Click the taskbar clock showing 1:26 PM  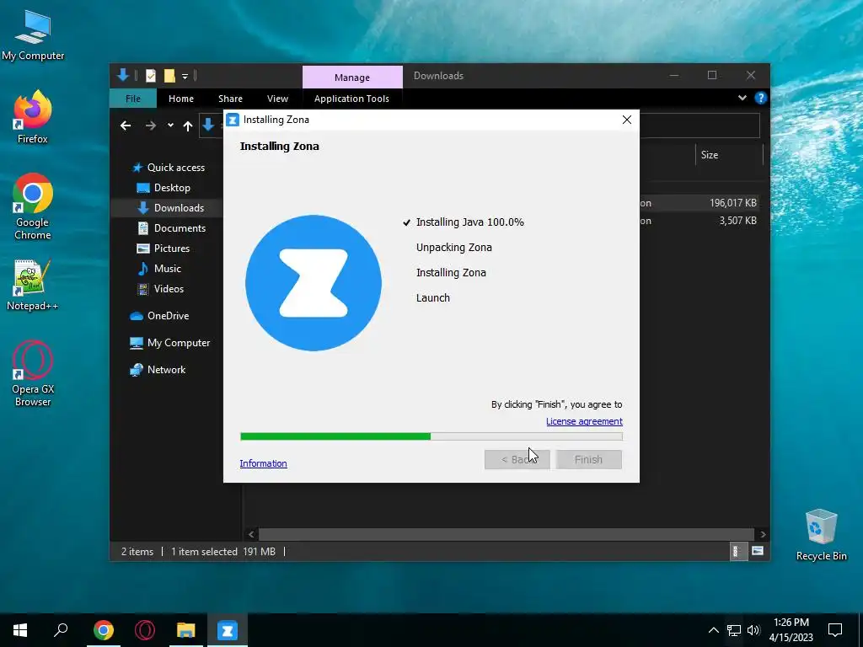click(x=791, y=630)
